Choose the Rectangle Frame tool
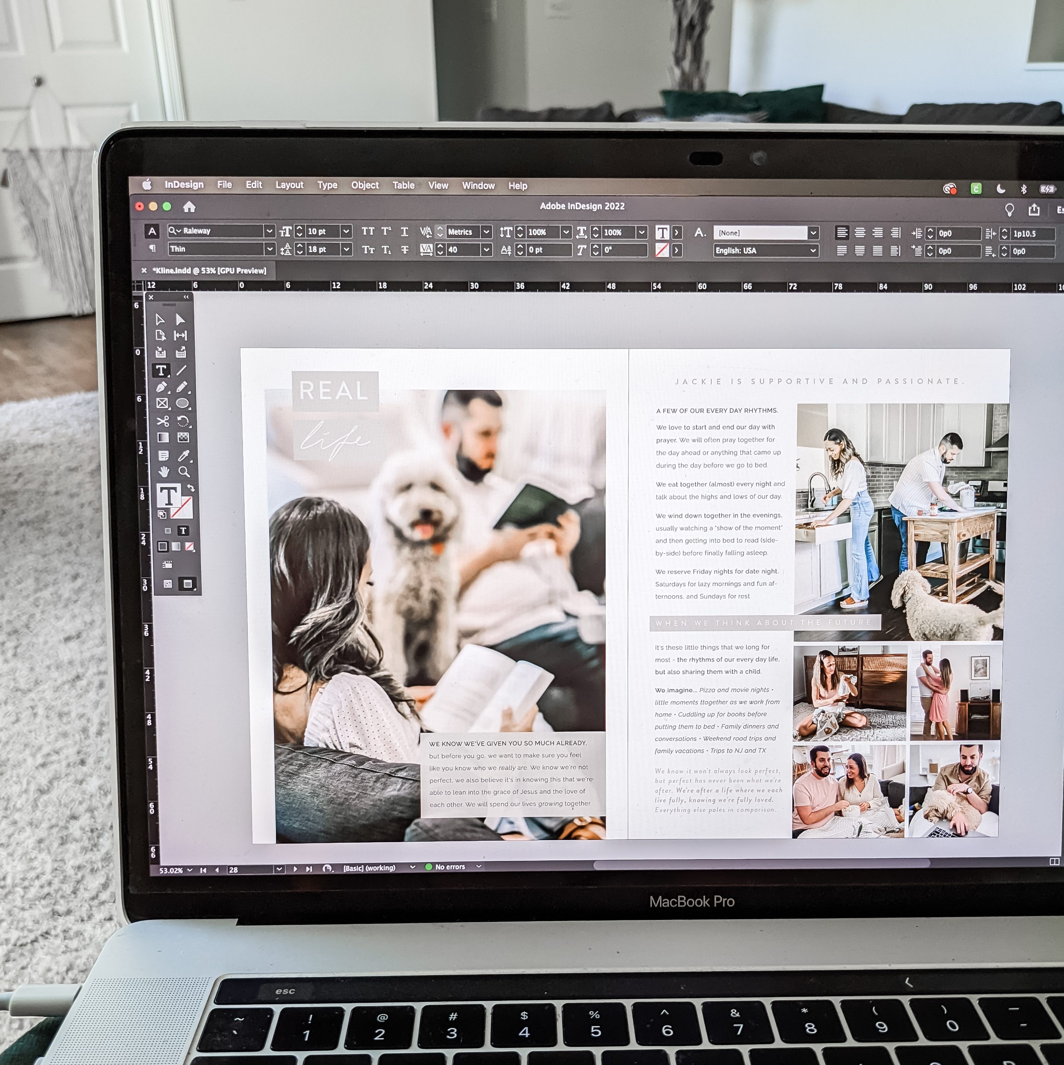This screenshot has width=1064, height=1065. point(162,404)
